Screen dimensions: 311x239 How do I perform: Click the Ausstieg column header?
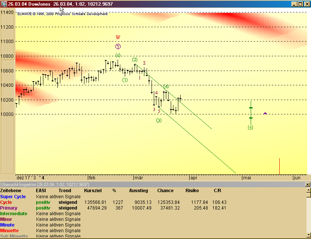(x=139, y=191)
